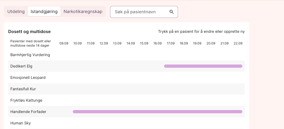Click the search magnifier icon

[171, 12]
